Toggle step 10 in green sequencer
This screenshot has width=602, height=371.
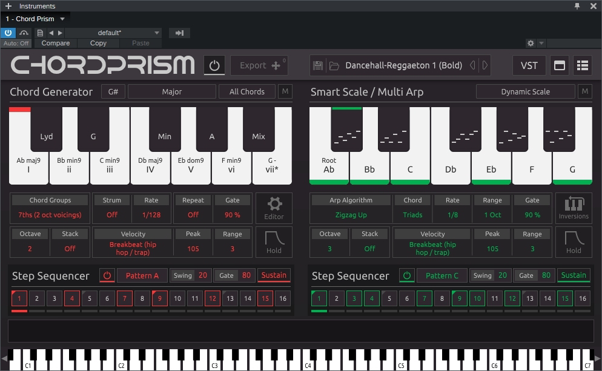(477, 298)
